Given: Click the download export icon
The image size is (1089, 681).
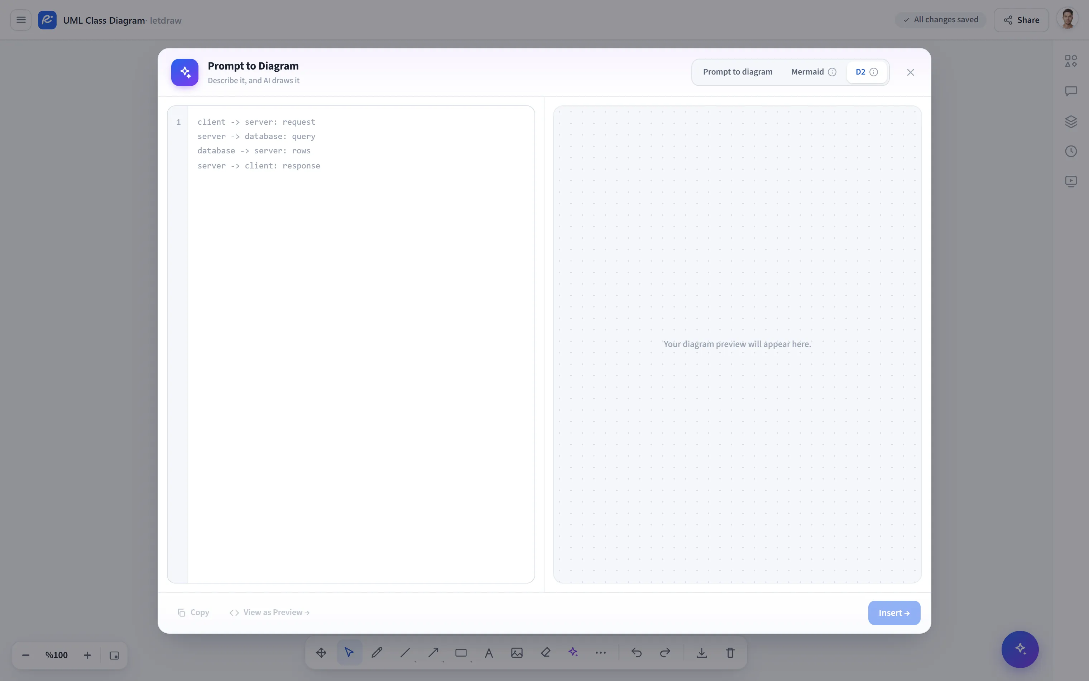Looking at the screenshot, I should pyautogui.click(x=701, y=652).
